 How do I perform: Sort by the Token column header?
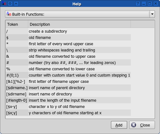(x=17, y=24)
